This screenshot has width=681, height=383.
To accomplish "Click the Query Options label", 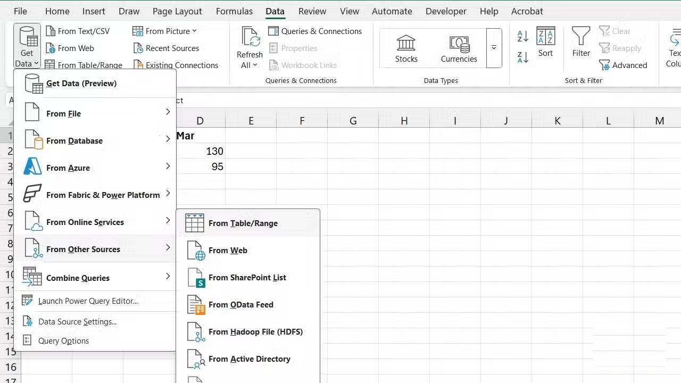I will [x=64, y=341].
